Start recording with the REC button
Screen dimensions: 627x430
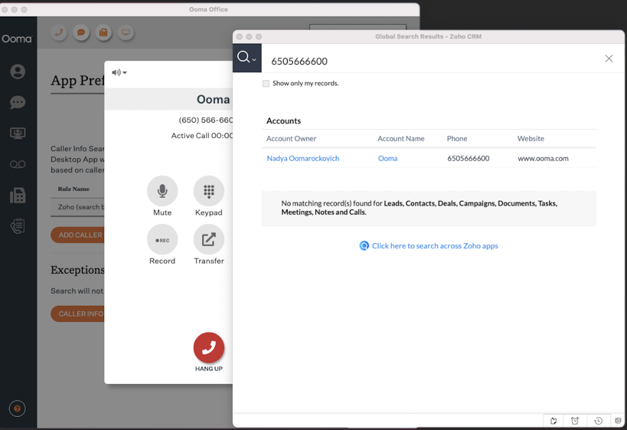click(162, 239)
